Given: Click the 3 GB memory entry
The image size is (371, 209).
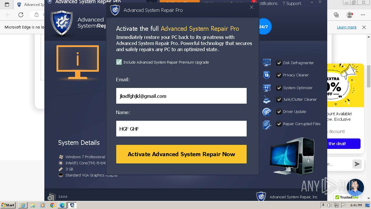Looking at the screenshot, I should pyautogui.click(x=69, y=169).
